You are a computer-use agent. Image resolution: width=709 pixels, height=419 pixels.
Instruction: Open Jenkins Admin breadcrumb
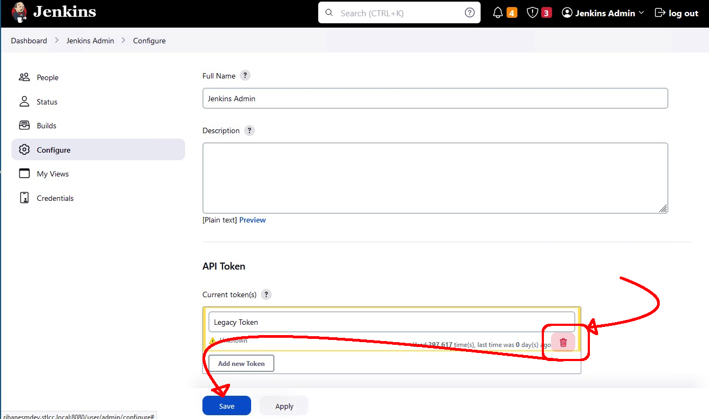(x=90, y=41)
